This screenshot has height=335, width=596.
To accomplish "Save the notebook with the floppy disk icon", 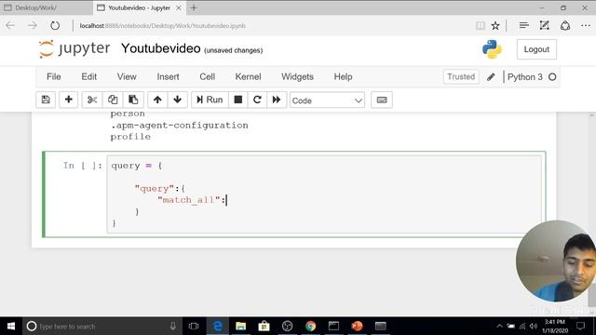I will [46, 100].
